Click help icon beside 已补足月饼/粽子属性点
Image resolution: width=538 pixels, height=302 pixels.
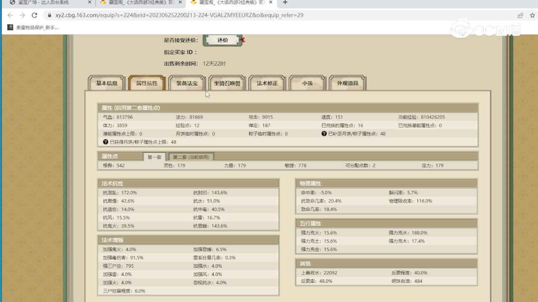[x=324, y=134]
